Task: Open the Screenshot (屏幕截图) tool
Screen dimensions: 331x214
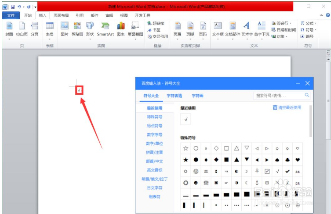Action: tap(135, 31)
